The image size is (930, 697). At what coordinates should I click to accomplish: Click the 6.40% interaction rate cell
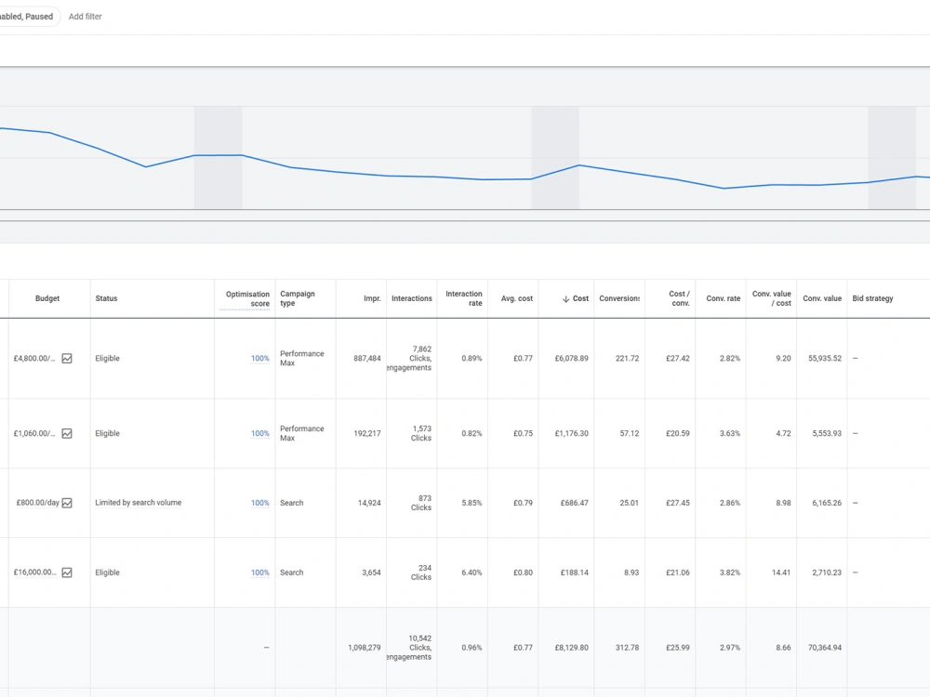[472, 572]
